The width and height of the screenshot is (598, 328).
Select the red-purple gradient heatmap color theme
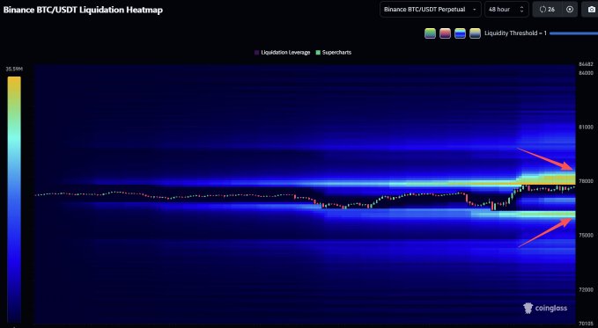445,33
